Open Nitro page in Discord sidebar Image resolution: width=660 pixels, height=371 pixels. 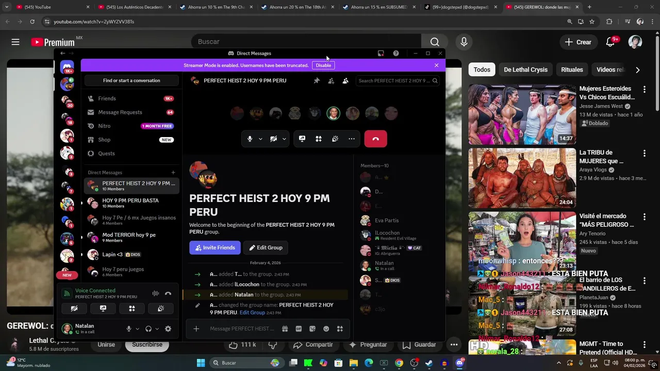tap(132, 126)
